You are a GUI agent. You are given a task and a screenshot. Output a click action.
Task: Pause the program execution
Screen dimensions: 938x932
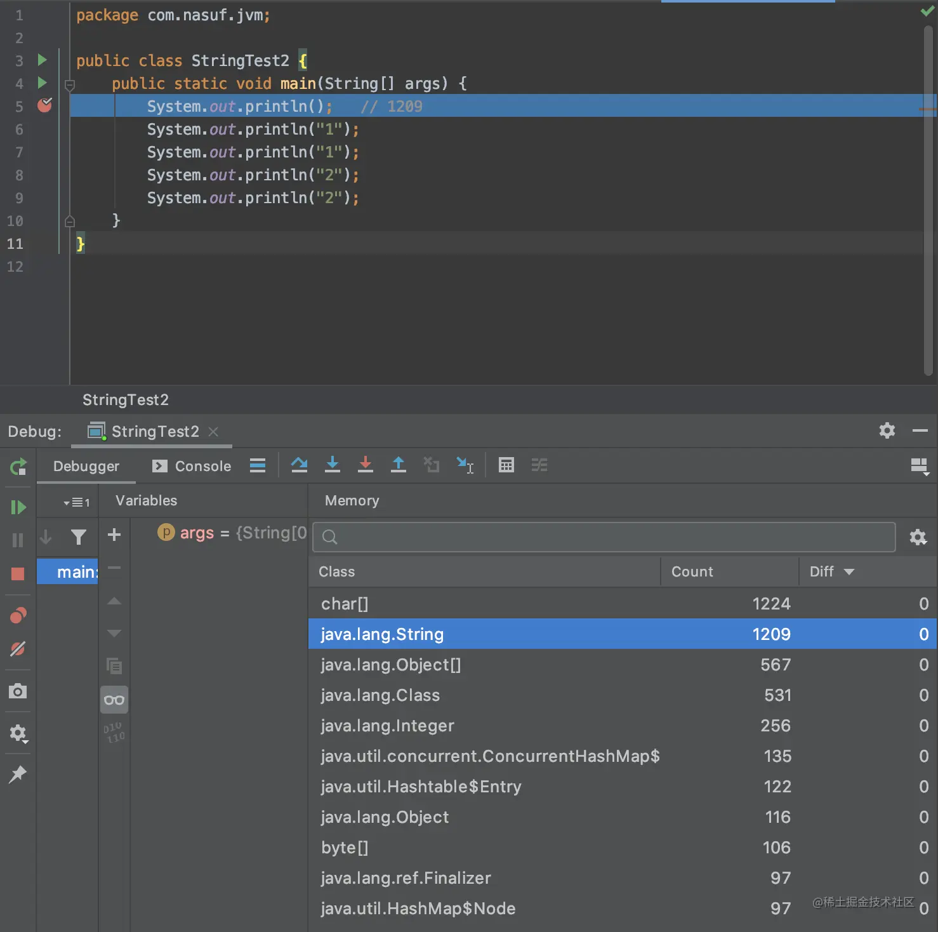[x=18, y=540]
